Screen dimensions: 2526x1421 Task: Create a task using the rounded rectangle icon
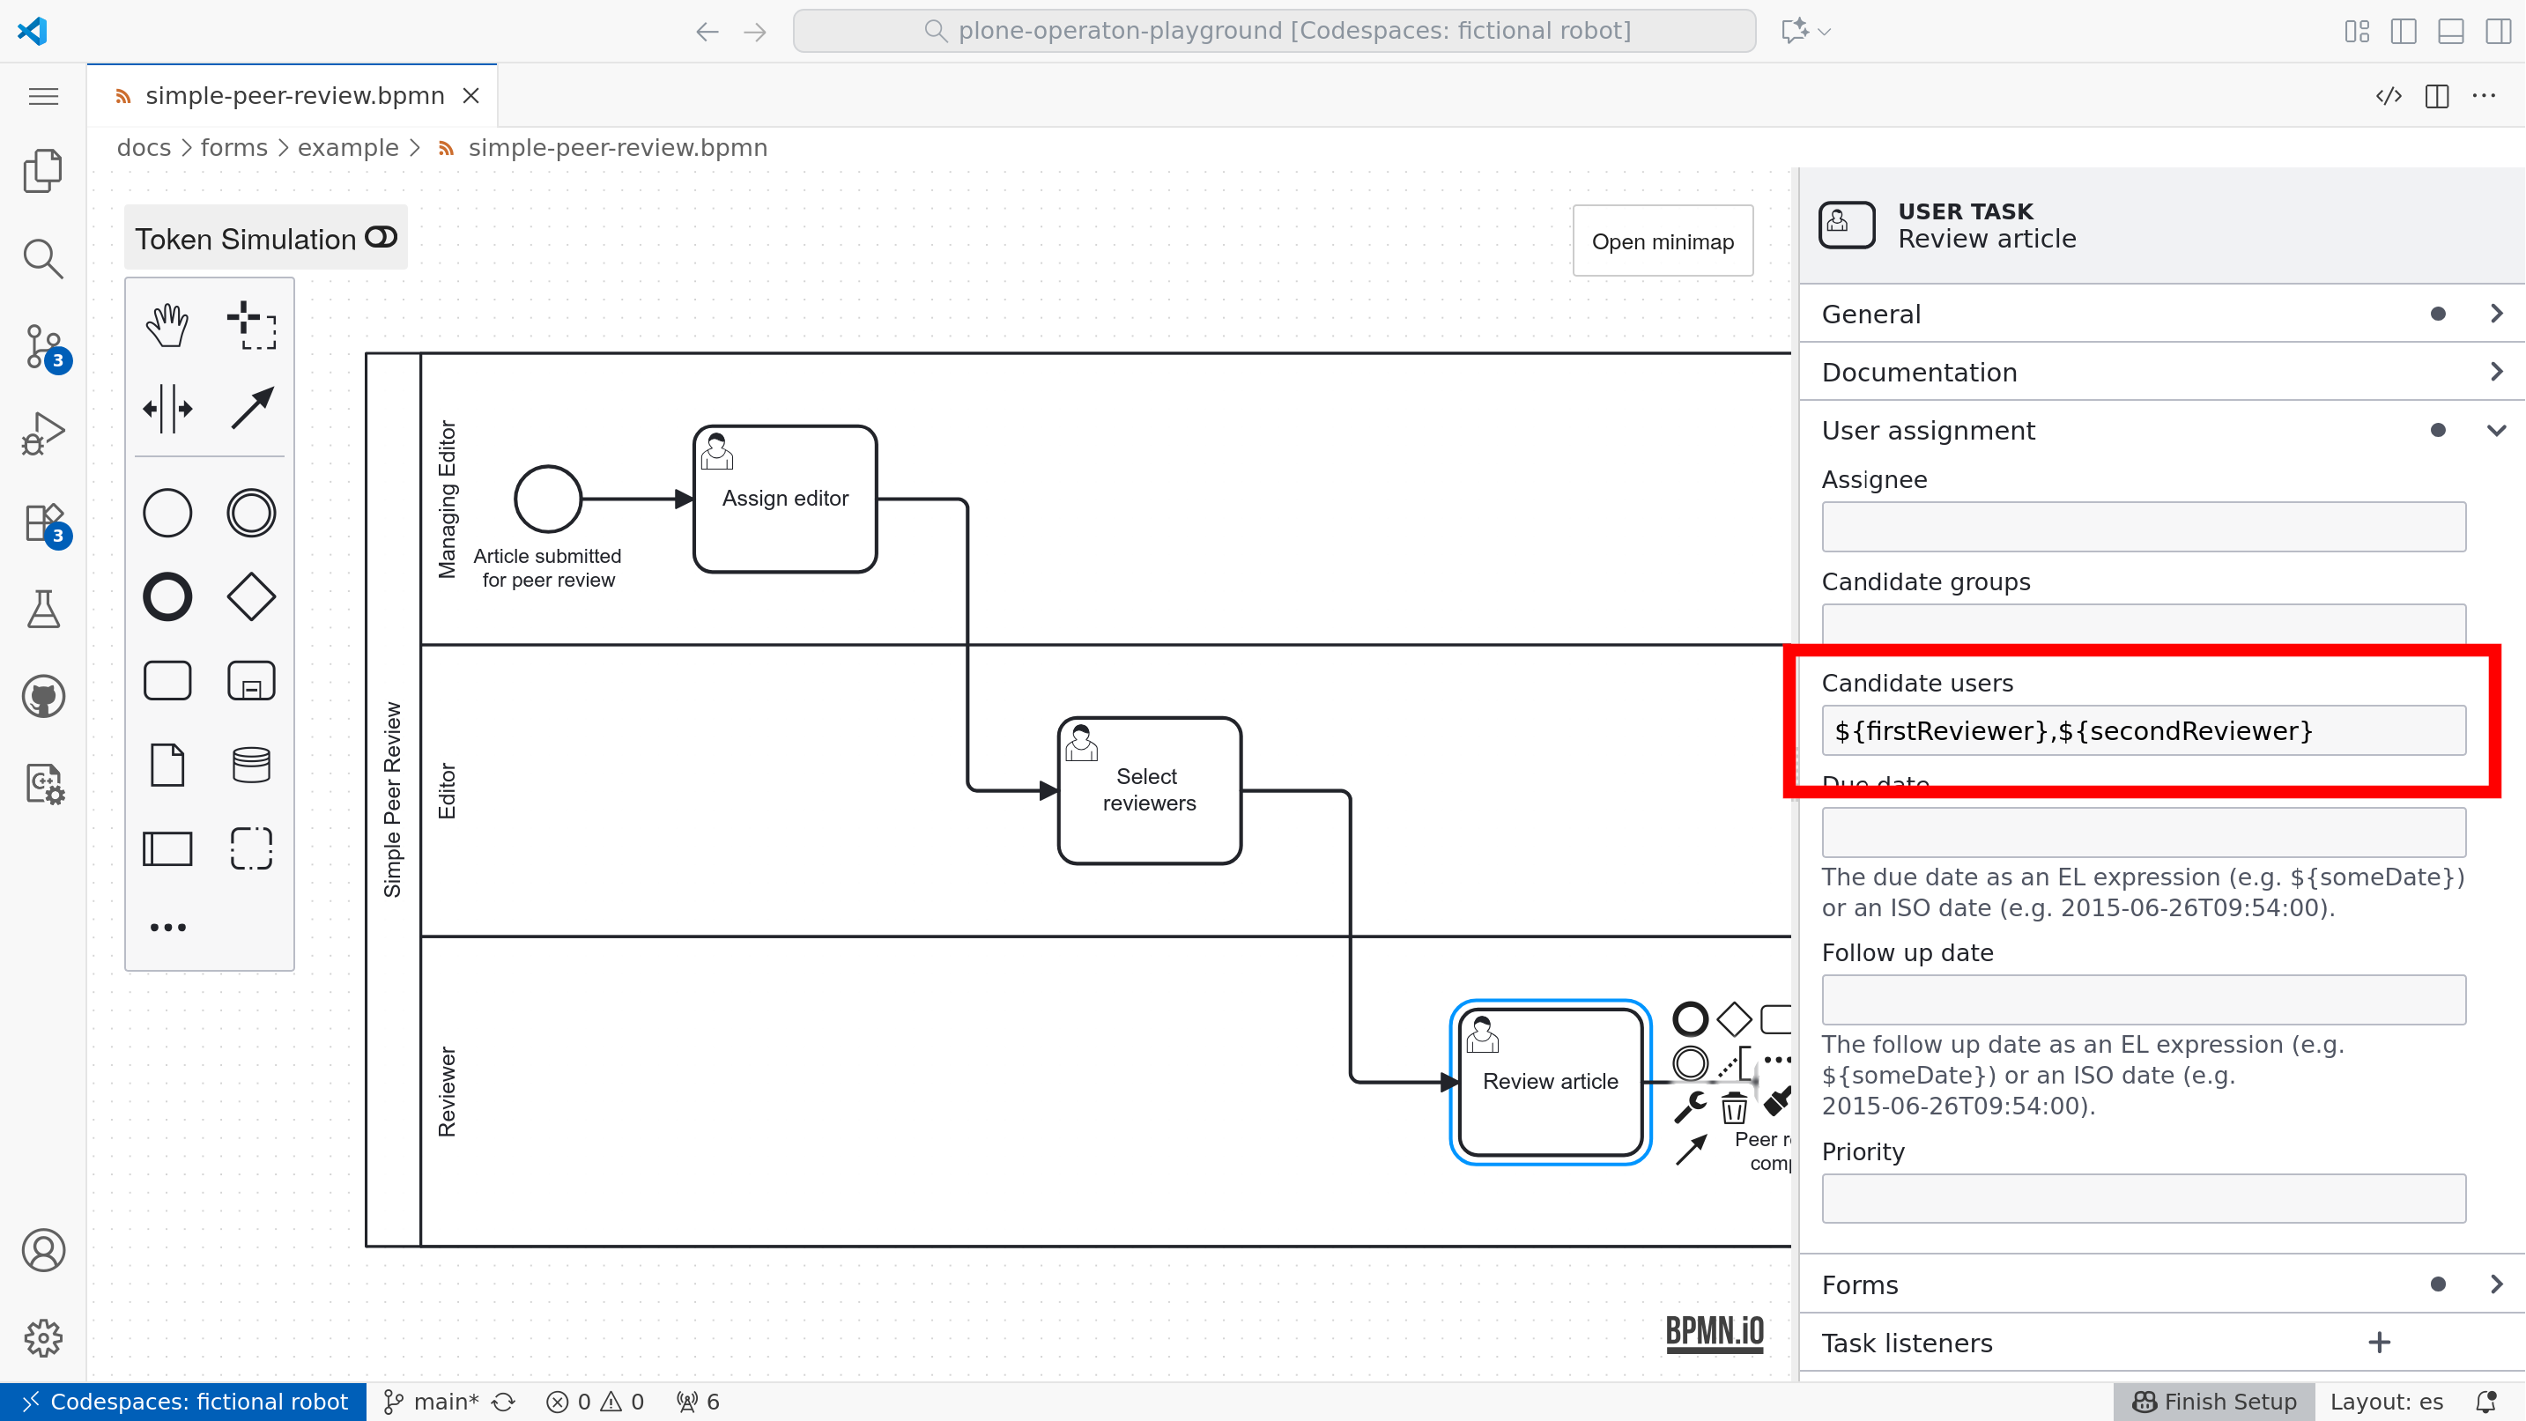tap(167, 679)
